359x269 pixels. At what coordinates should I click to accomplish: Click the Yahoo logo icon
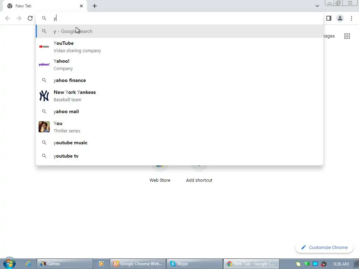click(44, 64)
